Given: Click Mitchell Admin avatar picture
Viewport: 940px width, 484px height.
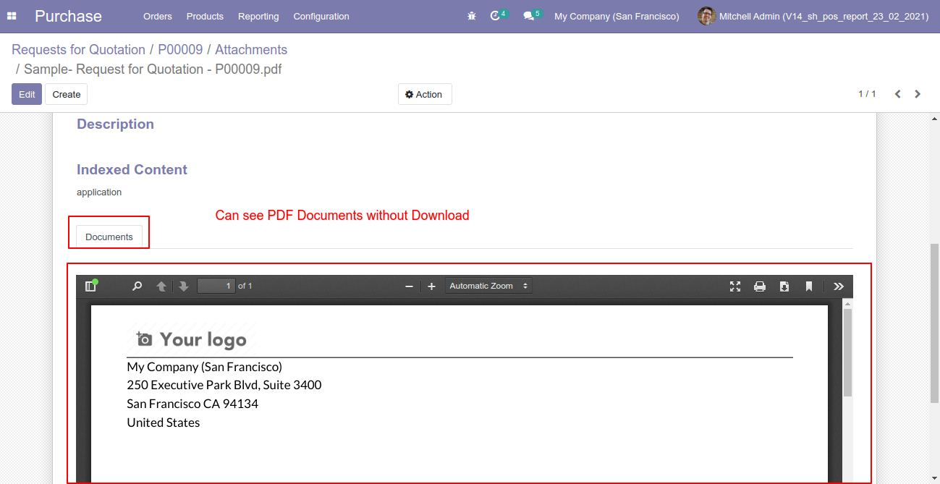Looking at the screenshot, I should [x=706, y=16].
